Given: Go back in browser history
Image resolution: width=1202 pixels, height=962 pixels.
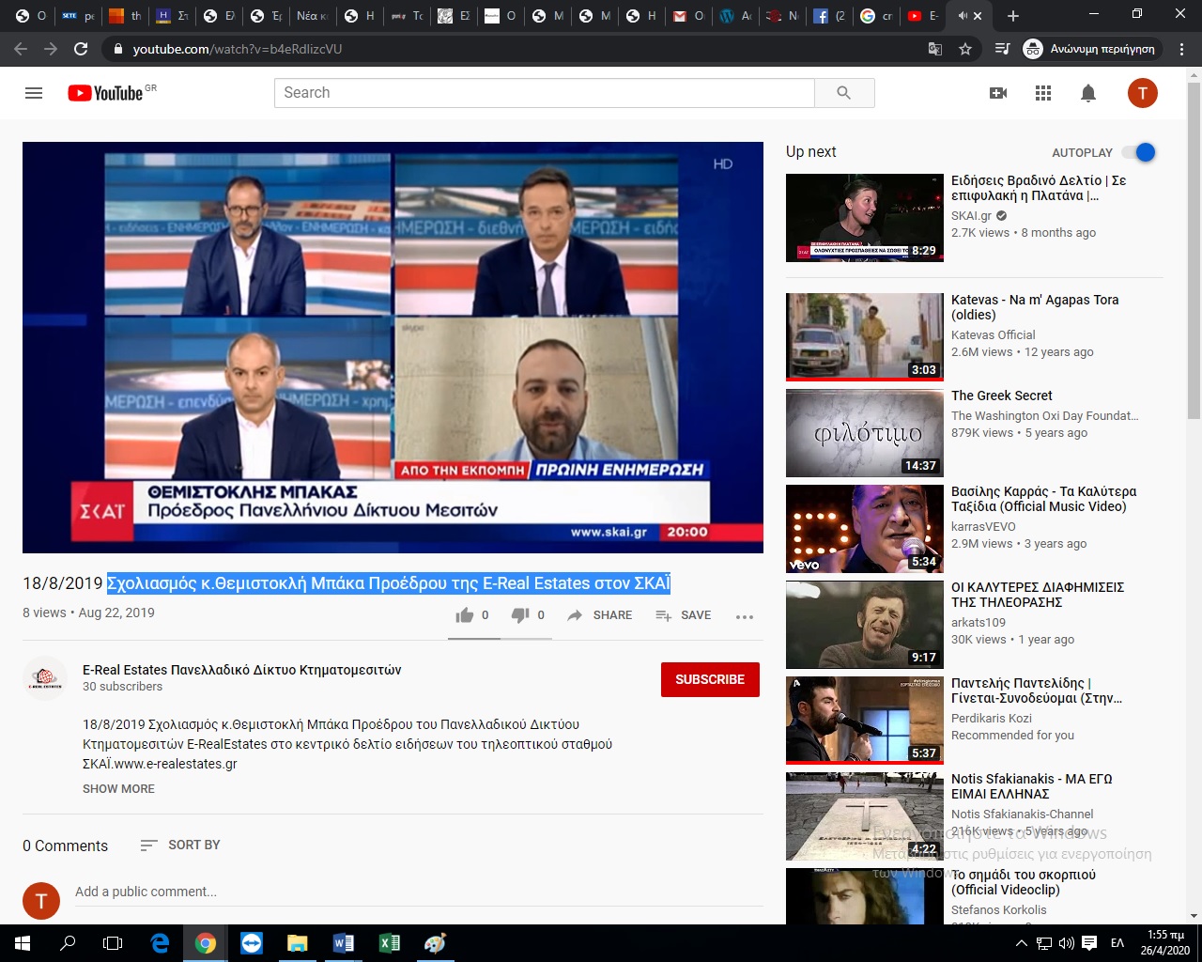Looking at the screenshot, I should click(21, 49).
